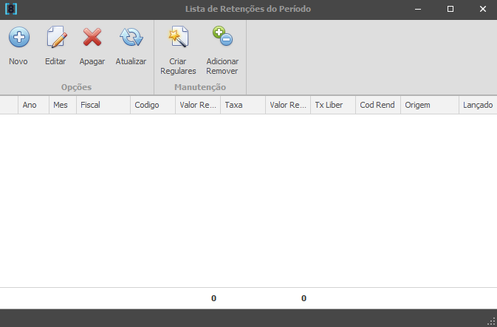
Task: Click the Taxa column header
Action: pos(242,106)
